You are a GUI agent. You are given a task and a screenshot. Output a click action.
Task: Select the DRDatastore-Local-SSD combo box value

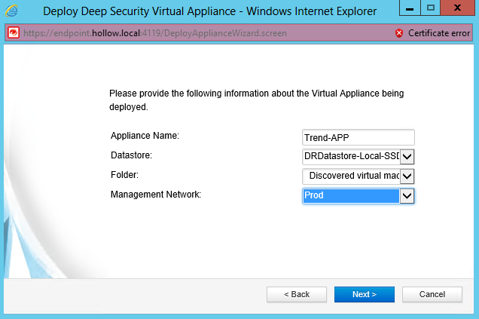[x=350, y=157]
